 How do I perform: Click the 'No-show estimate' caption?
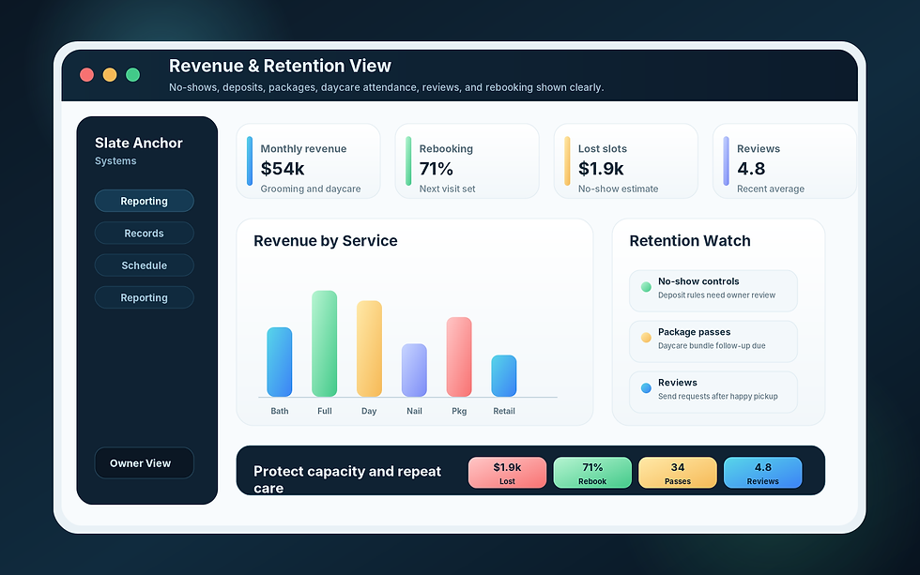pyautogui.click(x=618, y=189)
